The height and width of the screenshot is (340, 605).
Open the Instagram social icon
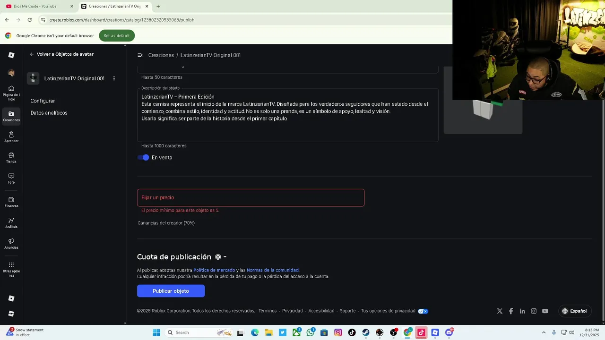(x=534, y=311)
